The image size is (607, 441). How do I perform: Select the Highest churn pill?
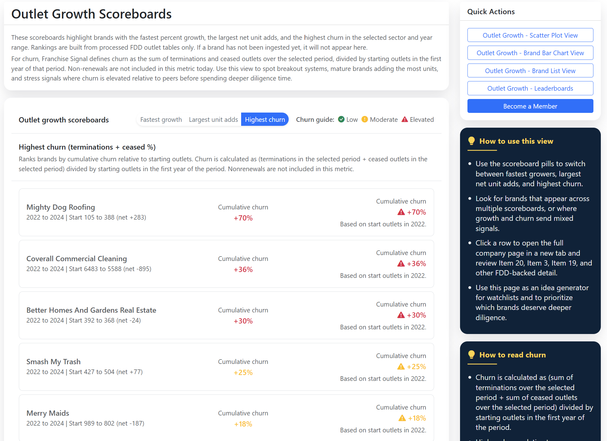point(265,120)
